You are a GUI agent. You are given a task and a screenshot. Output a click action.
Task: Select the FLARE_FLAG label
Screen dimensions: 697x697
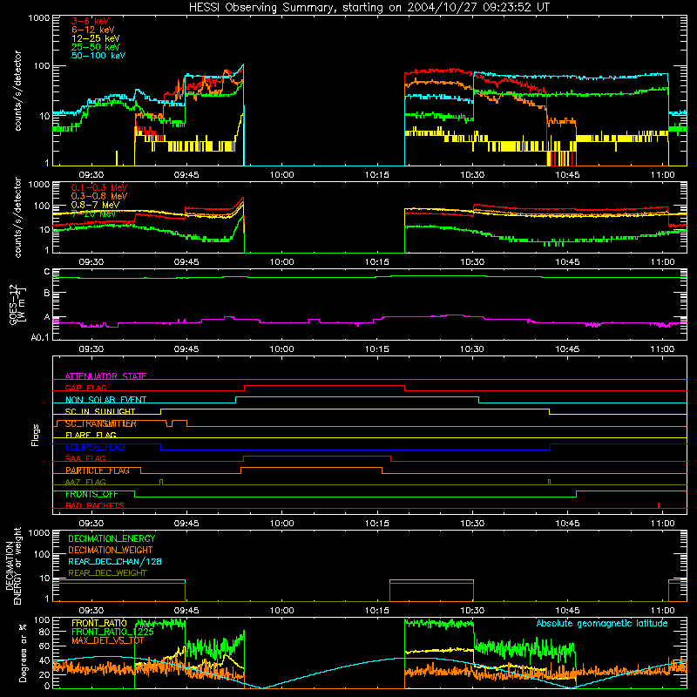click(91, 435)
